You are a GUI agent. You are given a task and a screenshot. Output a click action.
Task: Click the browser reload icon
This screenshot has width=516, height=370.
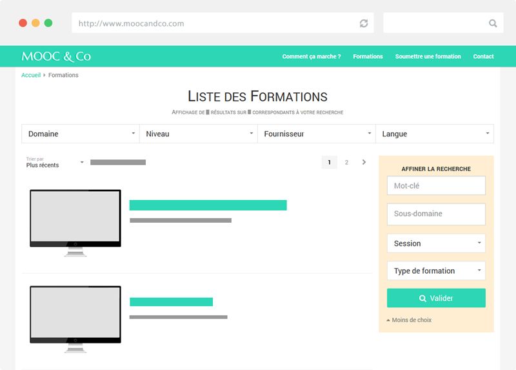click(x=364, y=23)
